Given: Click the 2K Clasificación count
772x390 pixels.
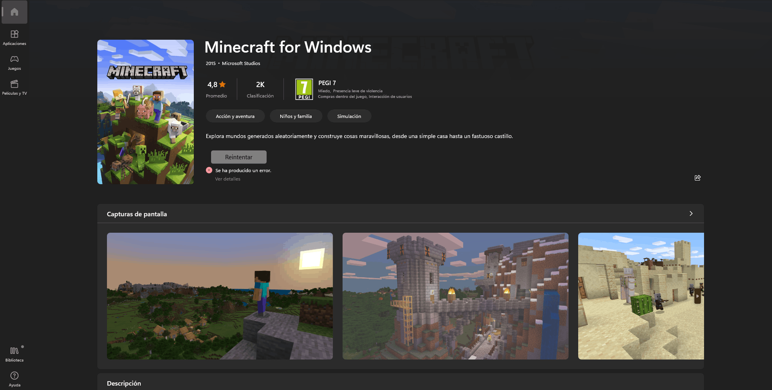Looking at the screenshot, I should click(x=260, y=89).
